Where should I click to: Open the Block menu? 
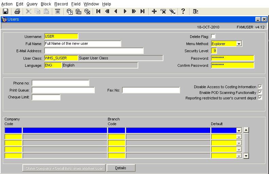pyautogui.click(x=46, y=4)
